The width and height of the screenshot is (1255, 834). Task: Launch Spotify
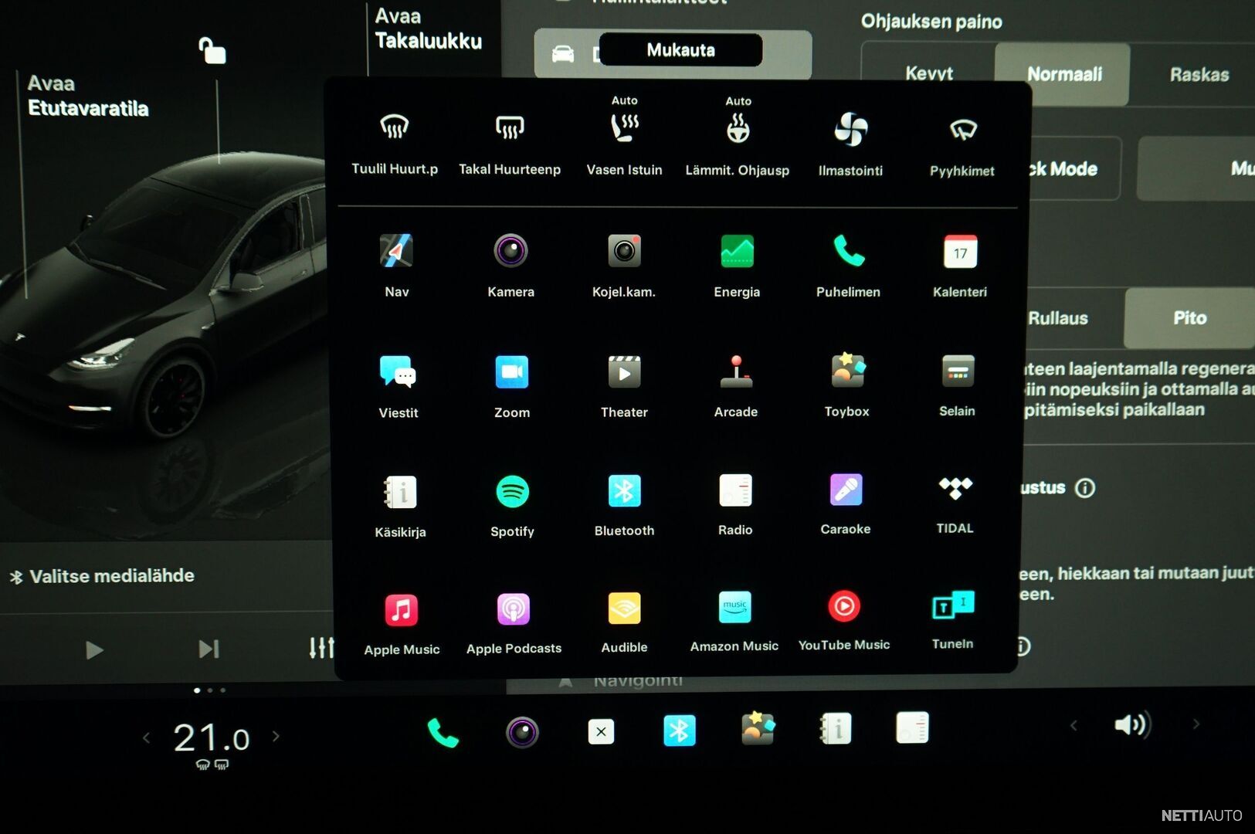[x=512, y=506]
